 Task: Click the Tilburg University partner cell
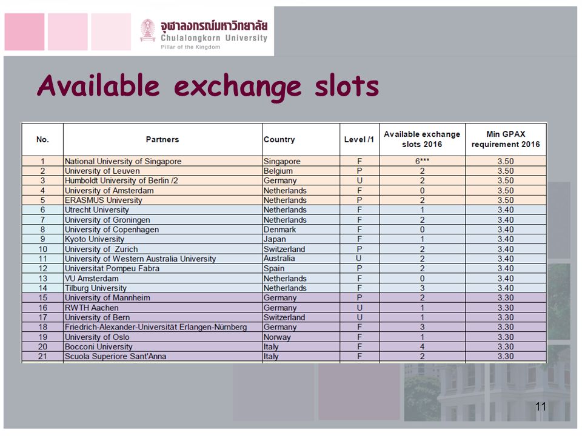162,288
